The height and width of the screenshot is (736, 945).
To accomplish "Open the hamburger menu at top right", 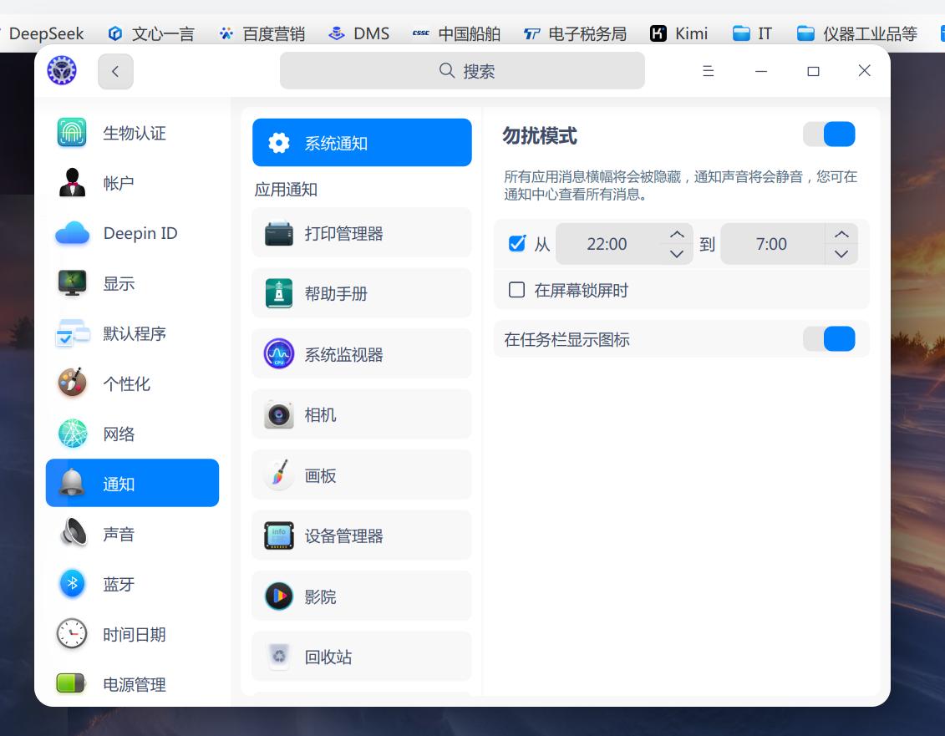I will click(x=707, y=71).
